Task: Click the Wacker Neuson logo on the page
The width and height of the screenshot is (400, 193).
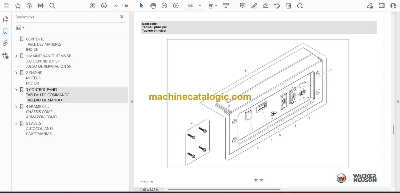Action: coord(357,178)
